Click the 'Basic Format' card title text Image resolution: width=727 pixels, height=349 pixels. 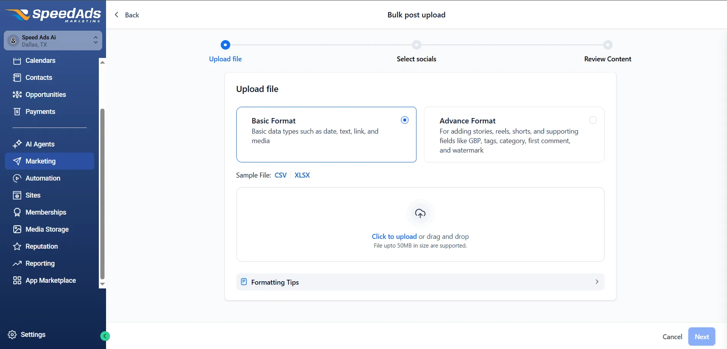point(273,121)
